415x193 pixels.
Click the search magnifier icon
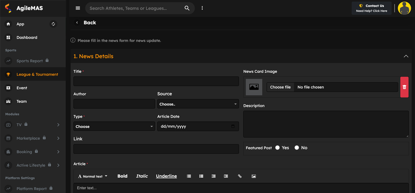click(187, 8)
